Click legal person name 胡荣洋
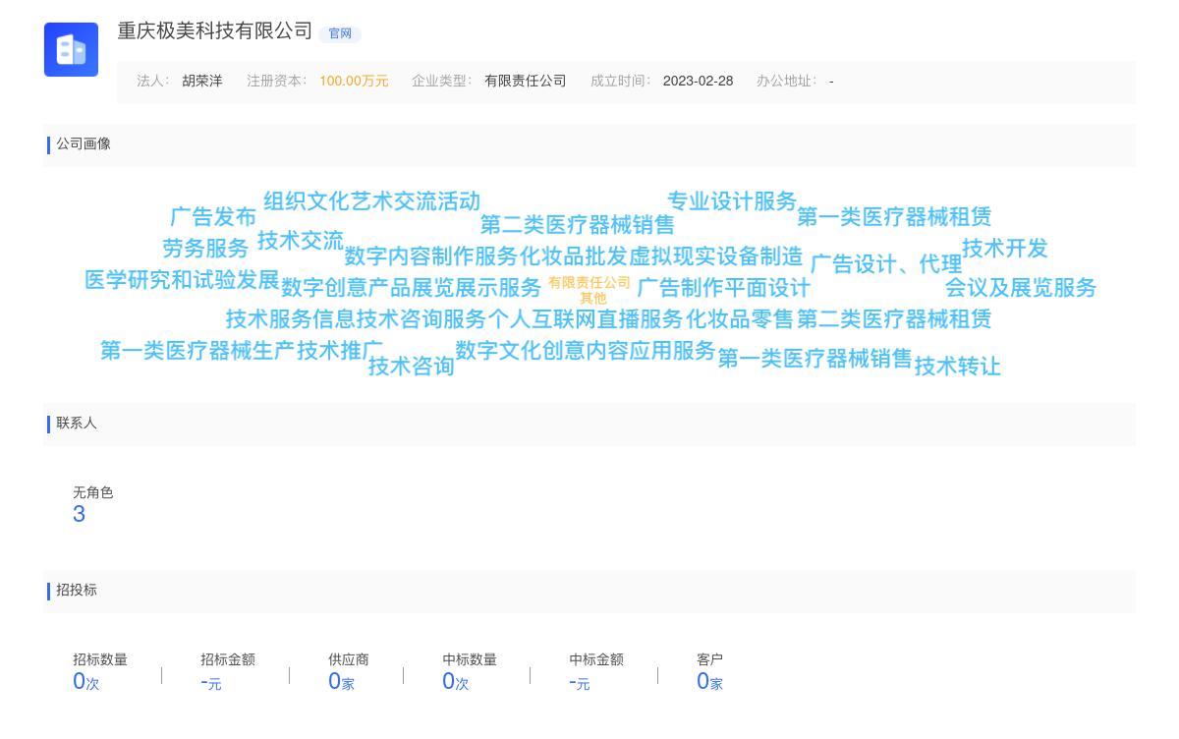Image resolution: width=1179 pixels, height=739 pixels. pos(202,81)
